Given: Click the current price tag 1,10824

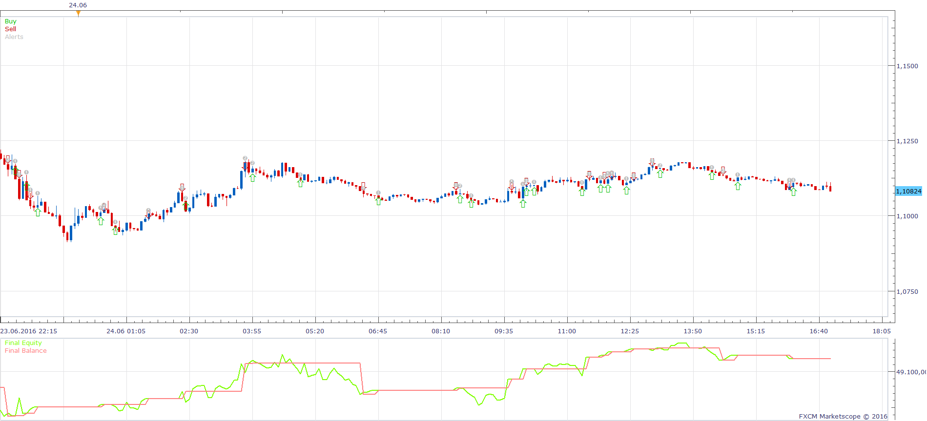Looking at the screenshot, I should click(x=908, y=191).
